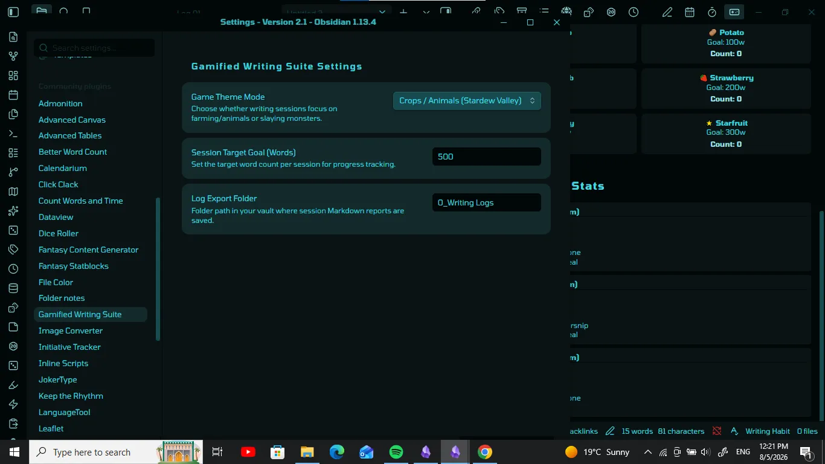This screenshot has width=825, height=464.
Task: Click the Log Export Folder path field
Action: pyautogui.click(x=487, y=202)
